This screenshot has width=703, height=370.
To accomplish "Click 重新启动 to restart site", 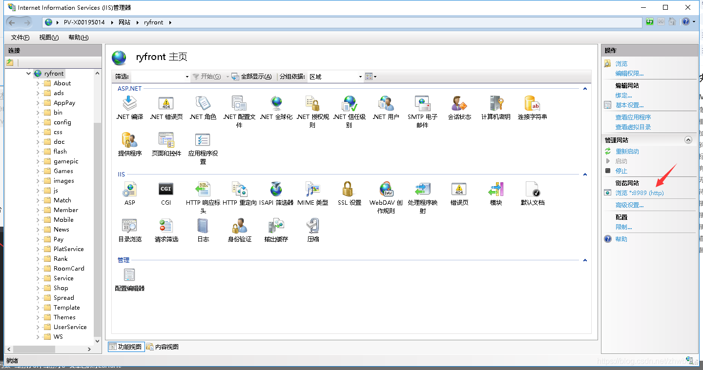I will (x=627, y=152).
